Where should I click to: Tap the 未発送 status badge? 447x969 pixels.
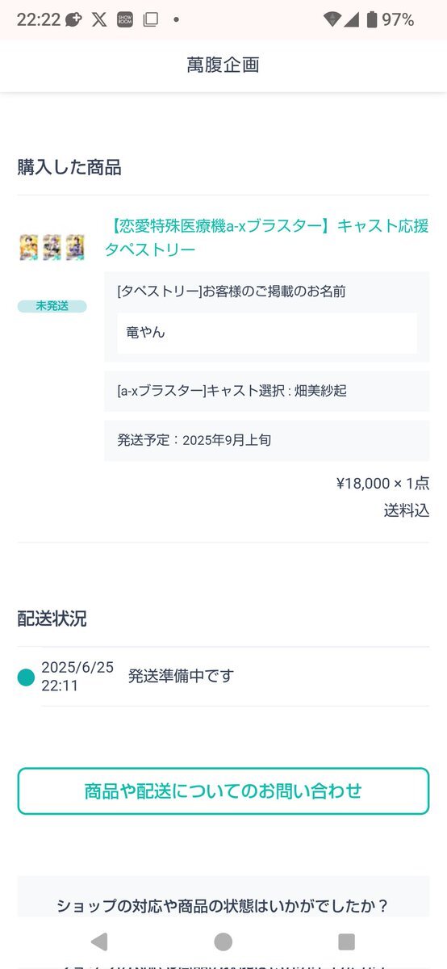point(52,306)
